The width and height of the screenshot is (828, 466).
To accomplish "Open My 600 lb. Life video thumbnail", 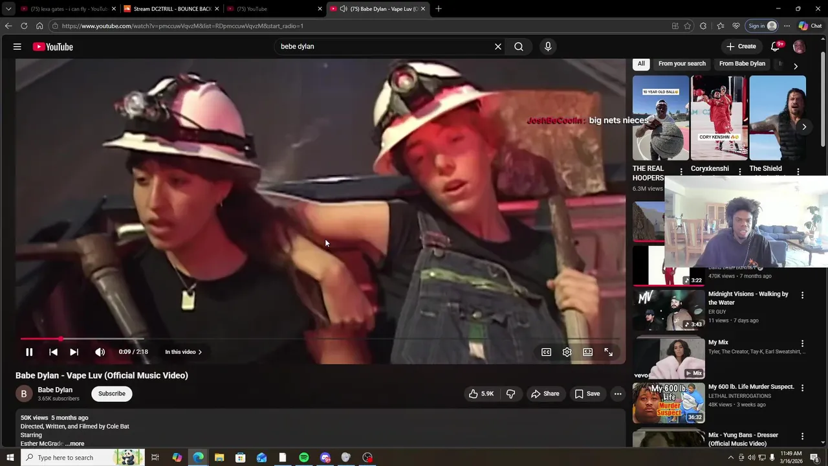I will point(669,403).
